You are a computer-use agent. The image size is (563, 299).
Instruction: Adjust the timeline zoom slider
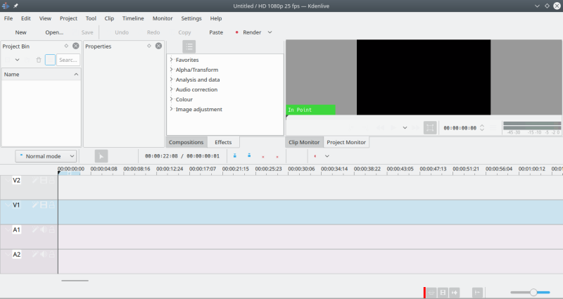(x=533, y=292)
